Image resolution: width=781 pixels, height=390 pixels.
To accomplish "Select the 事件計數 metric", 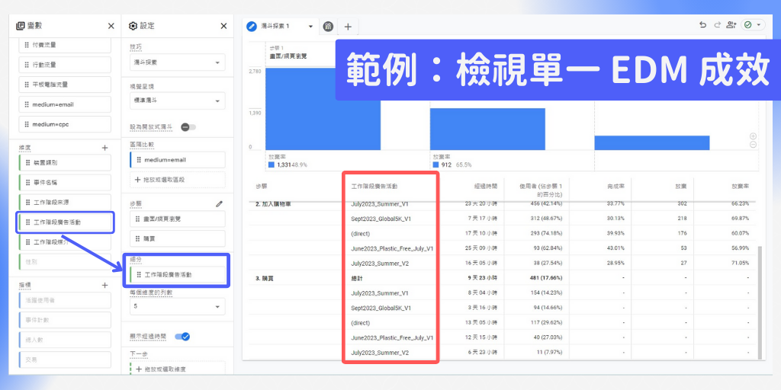I will (65, 320).
